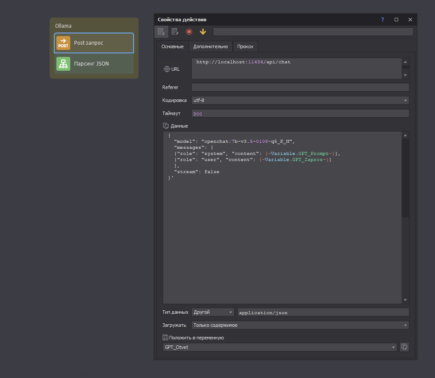
Task: Open the Кодировка utf-8 dropdown
Action: [x=300, y=100]
